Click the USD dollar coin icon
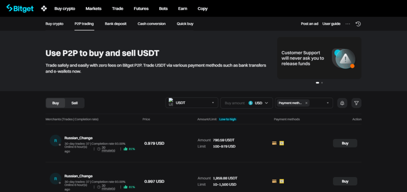 coord(250,103)
